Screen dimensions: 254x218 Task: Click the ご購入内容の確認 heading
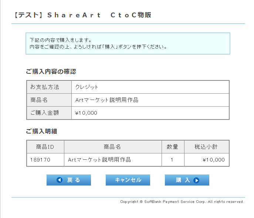pos(51,72)
